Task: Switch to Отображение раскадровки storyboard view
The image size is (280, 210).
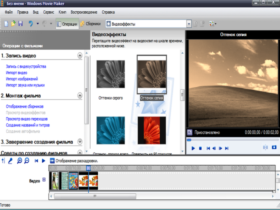Action: [x=74, y=161]
